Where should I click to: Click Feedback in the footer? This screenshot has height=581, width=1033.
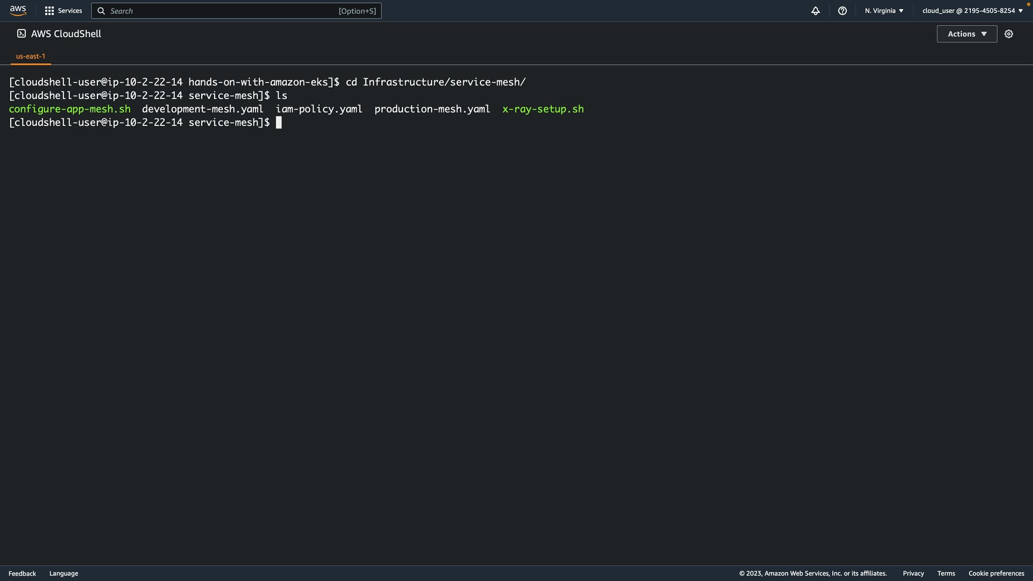[22, 573]
